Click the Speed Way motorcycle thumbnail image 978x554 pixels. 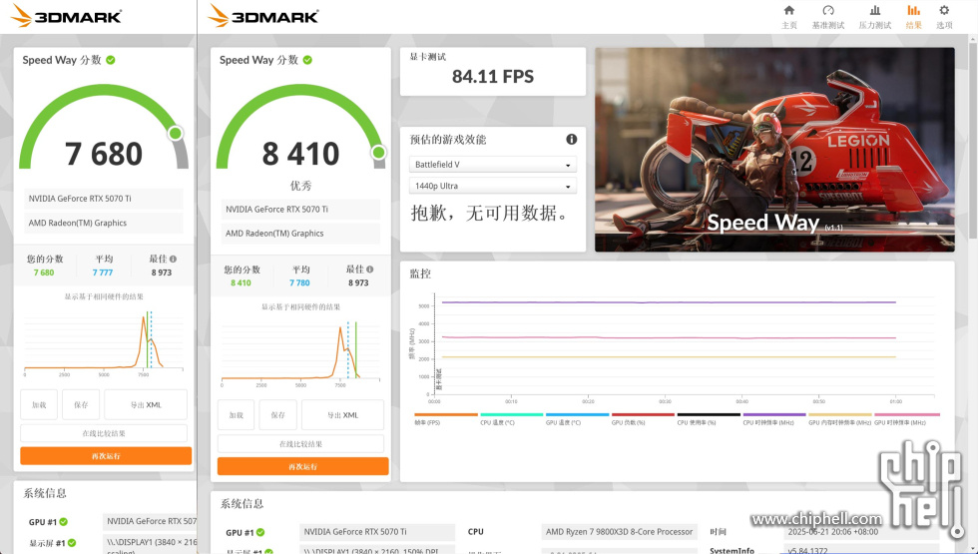(x=774, y=150)
